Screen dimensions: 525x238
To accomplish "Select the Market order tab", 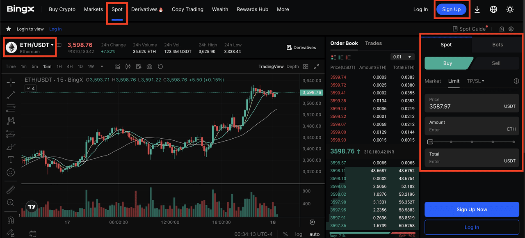I will point(433,81).
